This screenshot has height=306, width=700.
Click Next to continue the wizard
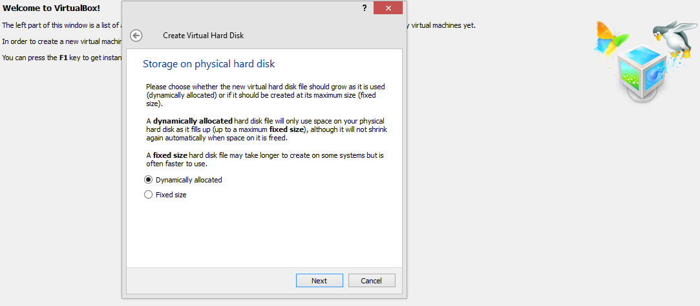tap(319, 281)
